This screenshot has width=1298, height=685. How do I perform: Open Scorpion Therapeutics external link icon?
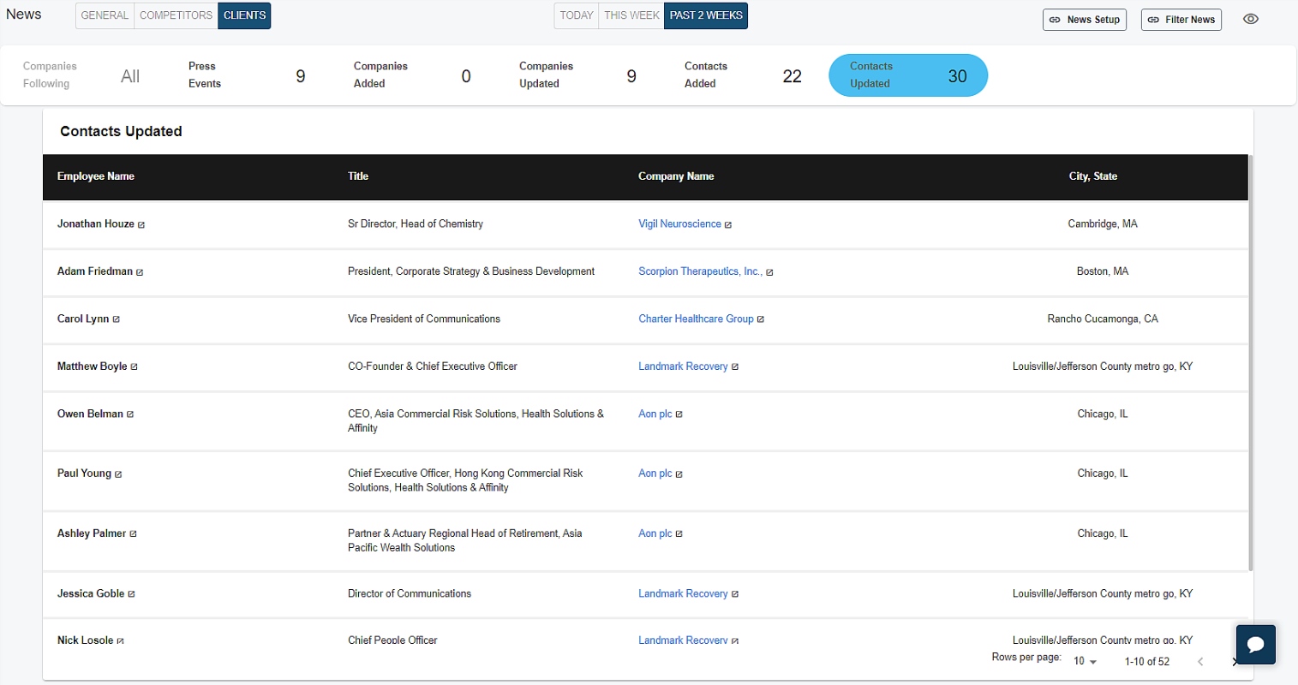coord(769,272)
